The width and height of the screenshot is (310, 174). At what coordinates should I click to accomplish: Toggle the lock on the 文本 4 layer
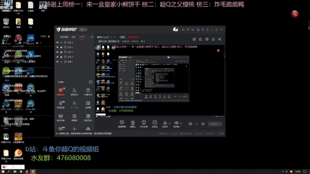(x=61, y=43)
